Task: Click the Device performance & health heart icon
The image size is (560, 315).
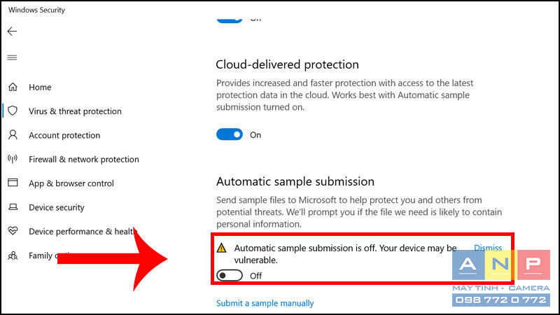Action: pos(13,231)
